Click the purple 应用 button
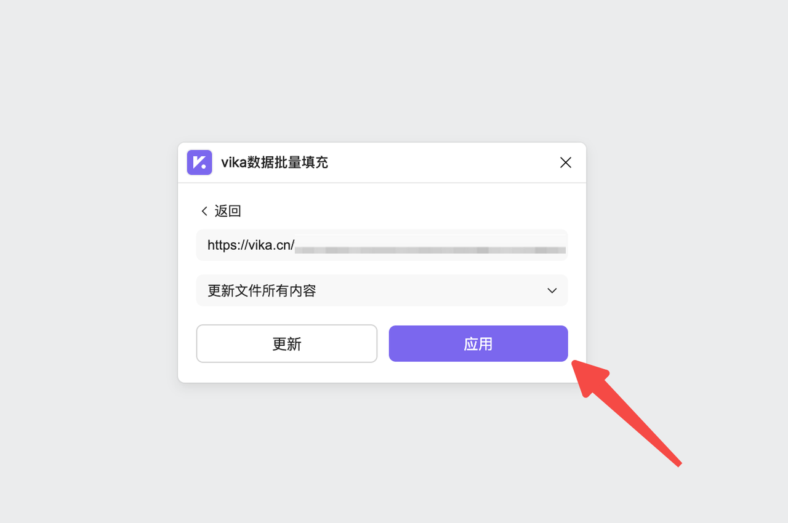Image resolution: width=788 pixels, height=523 pixels. coord(478,343)
